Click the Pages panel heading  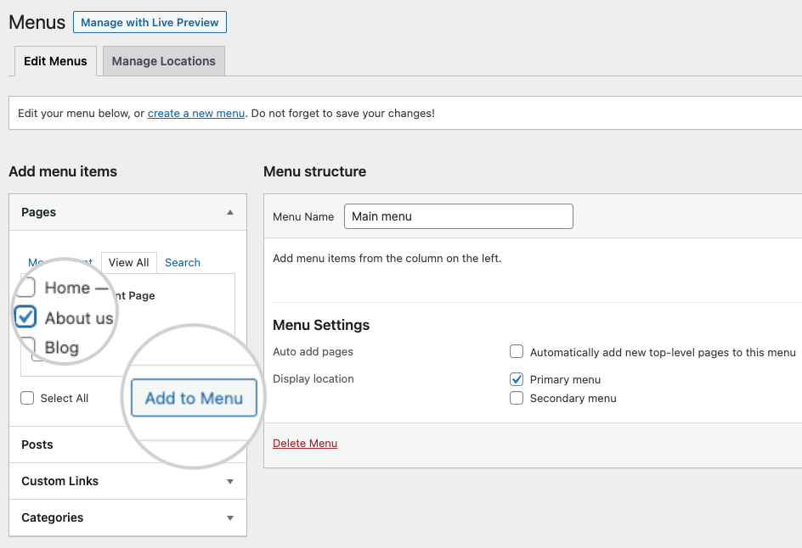pyautogui.click(x=39, y=212)
